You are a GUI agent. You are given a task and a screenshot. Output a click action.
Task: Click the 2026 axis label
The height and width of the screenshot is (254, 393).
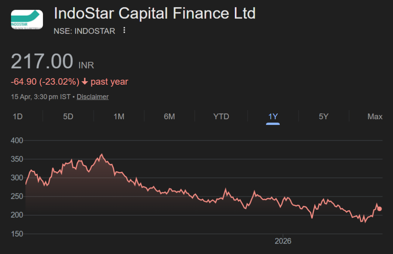click(x=283, y=241)
